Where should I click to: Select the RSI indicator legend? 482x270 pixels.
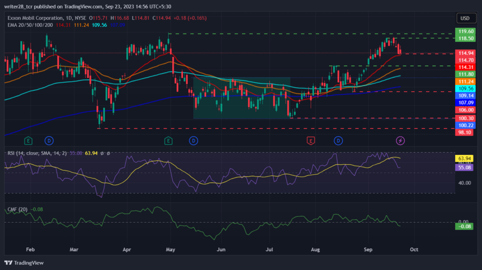(37, 153)
